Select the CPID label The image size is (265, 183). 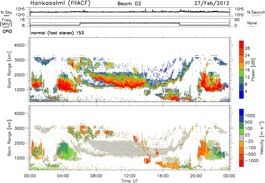7,31
